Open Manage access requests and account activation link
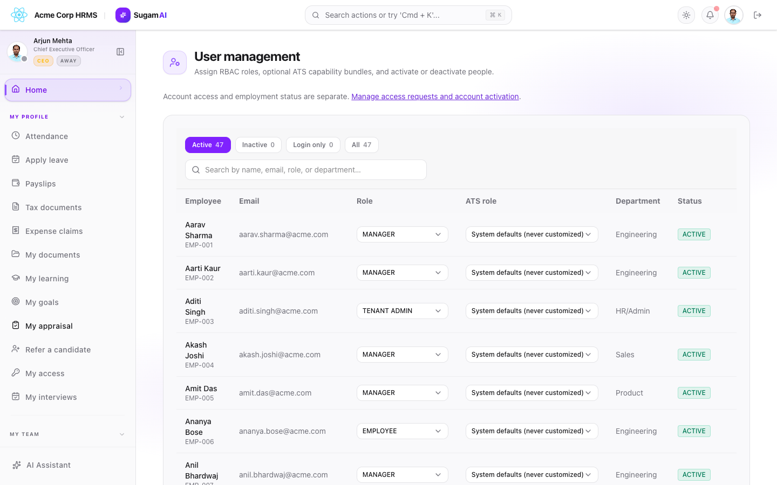 435,96
